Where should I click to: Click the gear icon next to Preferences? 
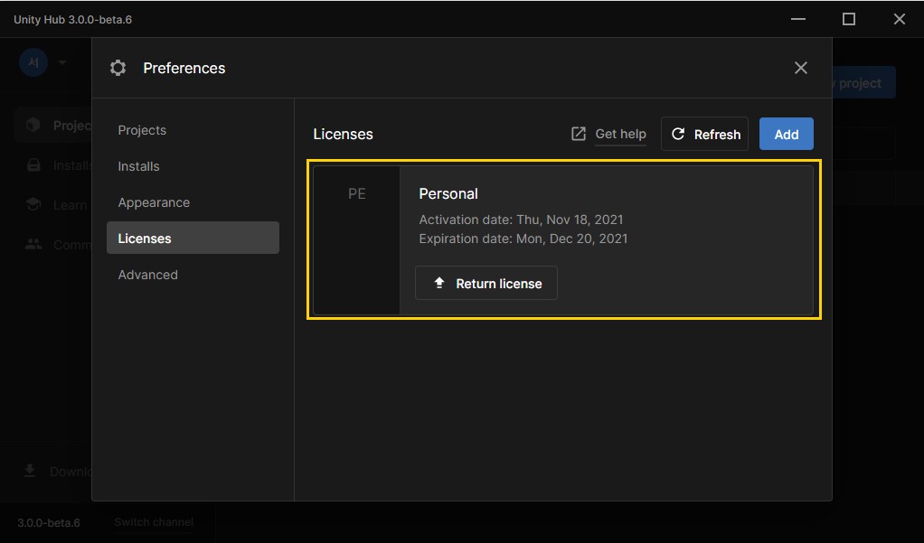(118, 68)
